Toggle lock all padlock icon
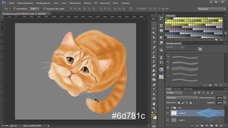228x128 pixels. 191,103
